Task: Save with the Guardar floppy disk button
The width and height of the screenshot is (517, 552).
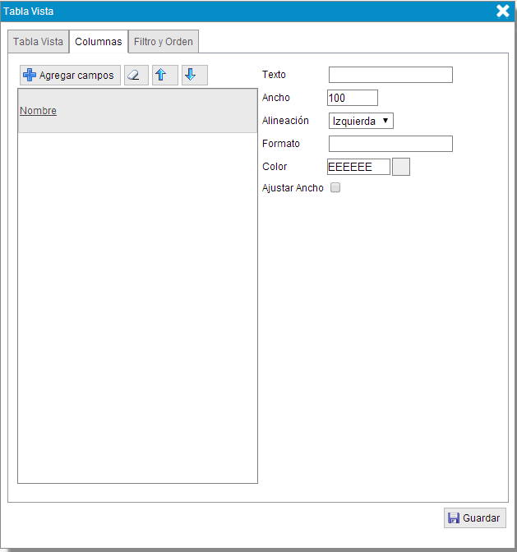Action: 474,517
